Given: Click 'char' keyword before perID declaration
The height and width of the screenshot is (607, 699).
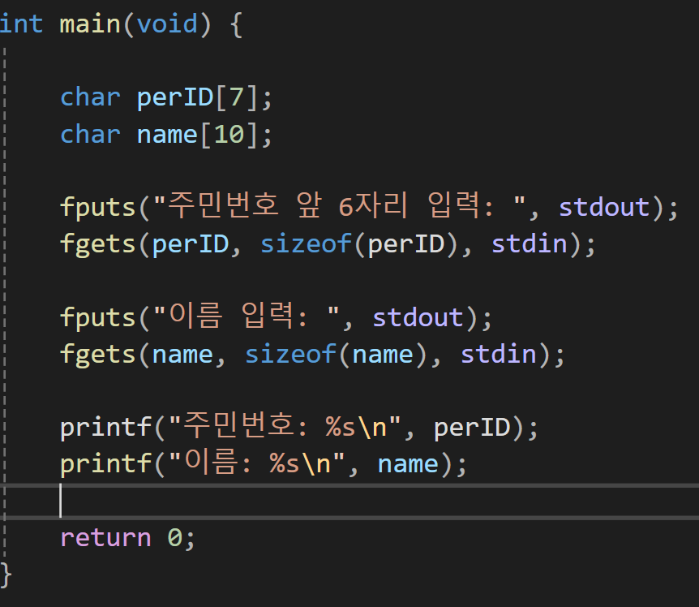Looking at the screenshot, I should (90, 97).
